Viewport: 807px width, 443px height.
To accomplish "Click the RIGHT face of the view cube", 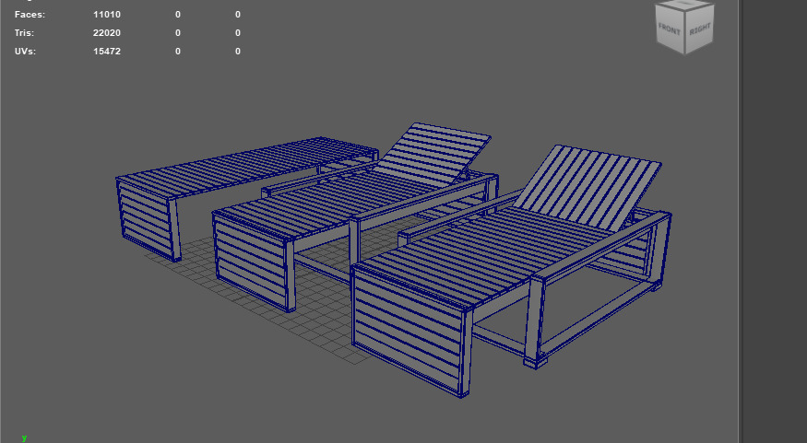I will pos(700,29).
